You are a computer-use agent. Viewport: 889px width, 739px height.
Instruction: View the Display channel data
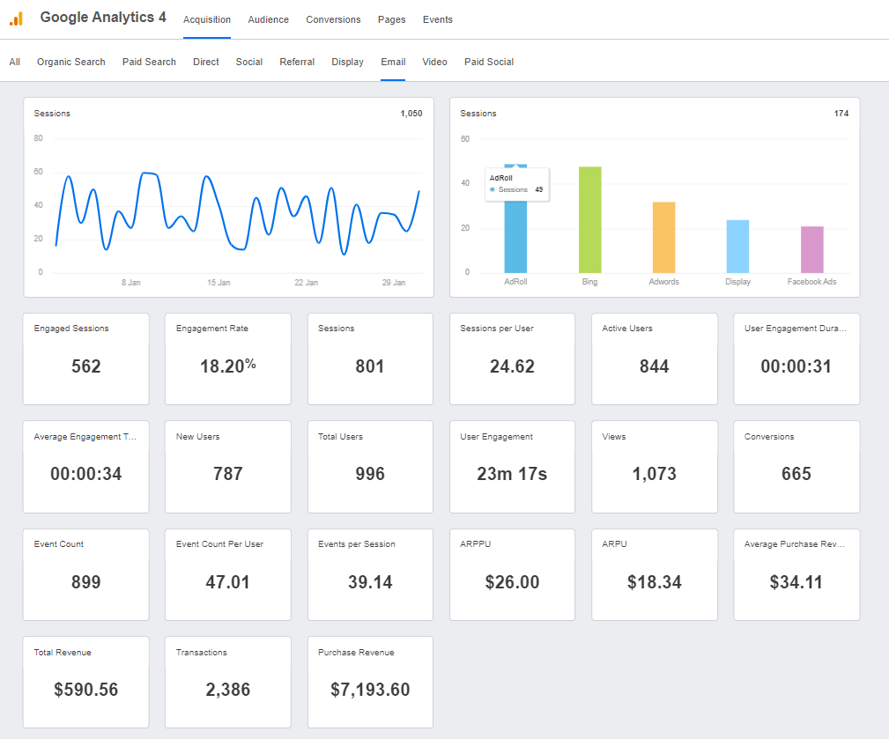click(347, 62)
